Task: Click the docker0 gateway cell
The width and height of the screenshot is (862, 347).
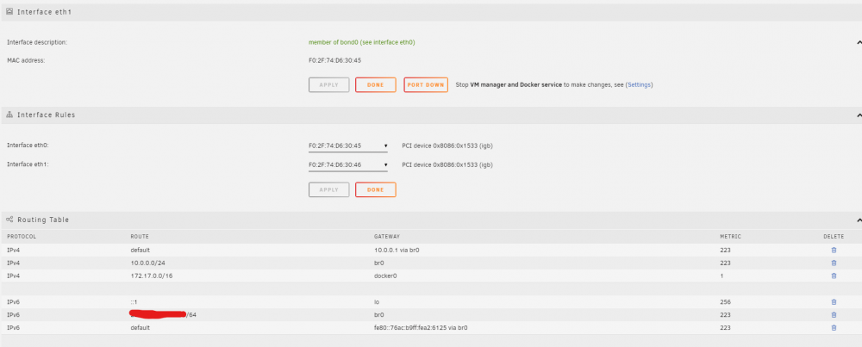Action: 384,276
